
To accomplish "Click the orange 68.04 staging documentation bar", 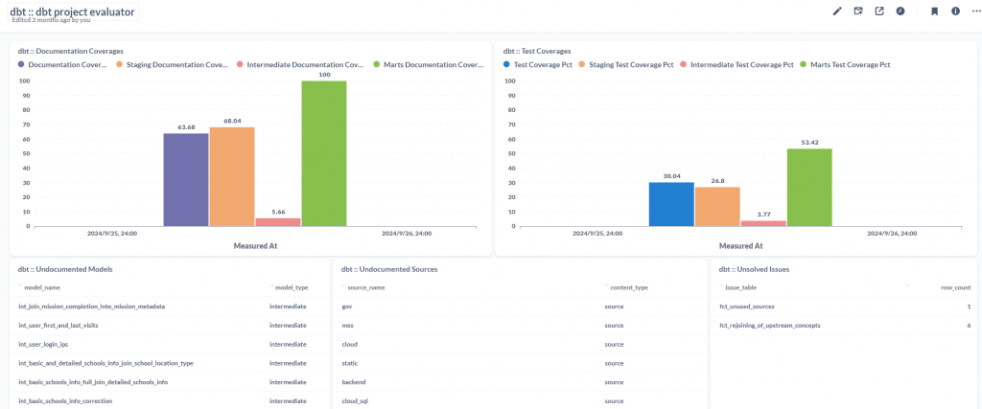I will pos(232,176).
